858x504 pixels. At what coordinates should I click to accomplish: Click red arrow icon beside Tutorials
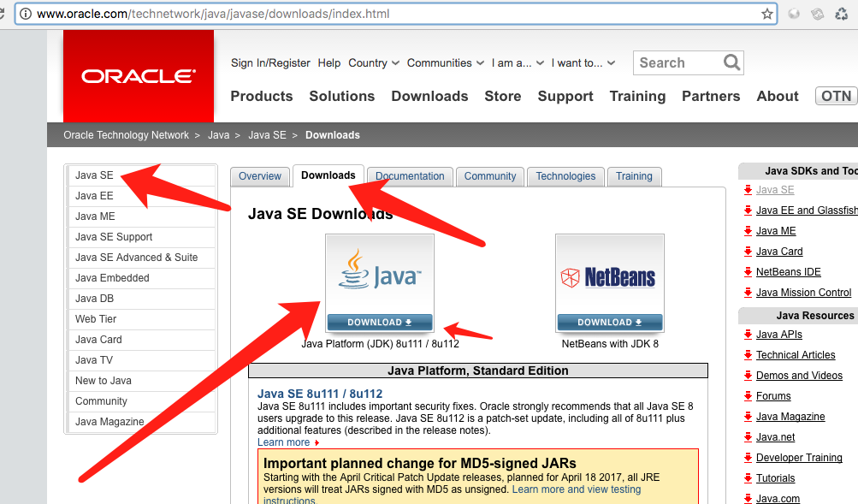(x=748, y=478)
